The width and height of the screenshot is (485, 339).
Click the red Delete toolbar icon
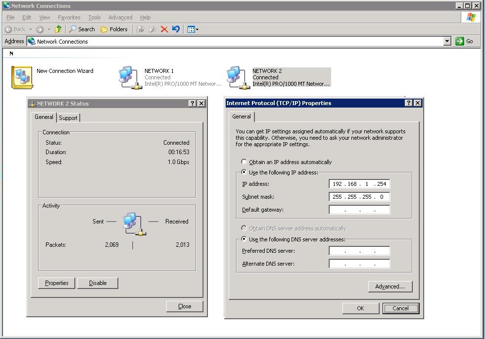coord(164,29)
